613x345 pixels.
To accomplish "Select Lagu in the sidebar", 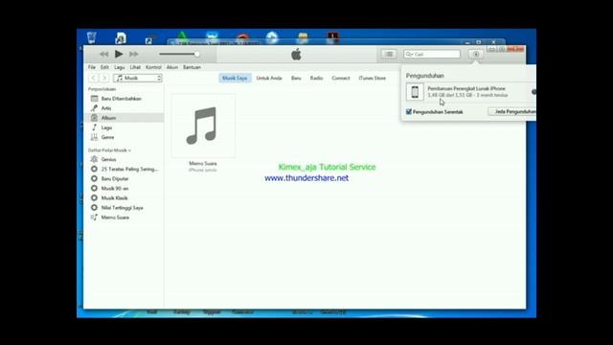I will pyautogui.click(x=124, y=127).
